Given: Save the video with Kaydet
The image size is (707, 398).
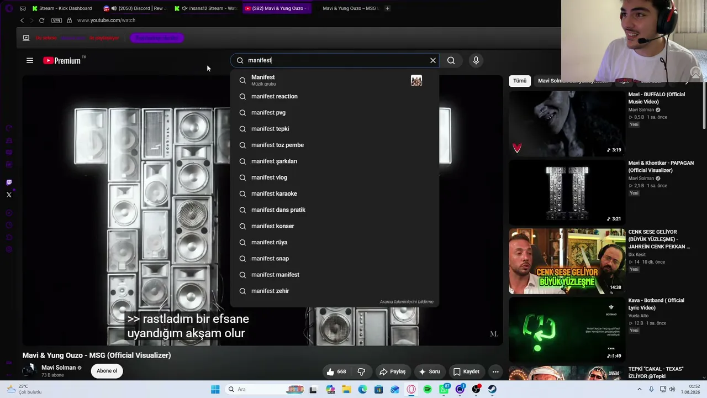Looking at the screenshot, I should coord(466,371).
